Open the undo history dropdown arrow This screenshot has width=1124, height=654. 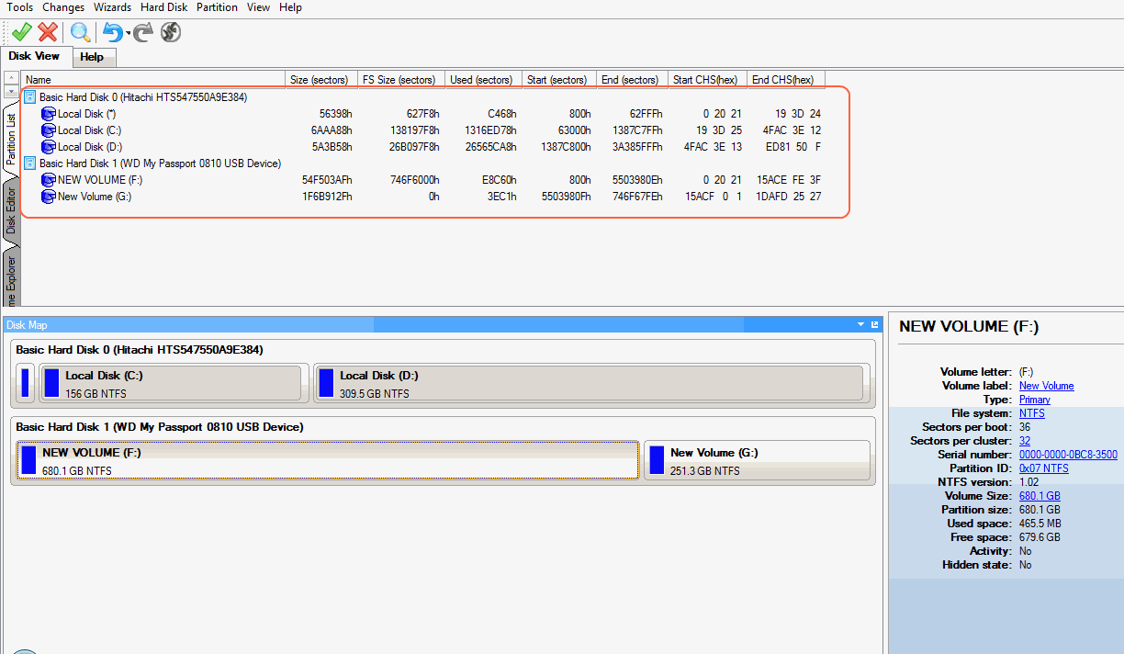coord(128,35)
